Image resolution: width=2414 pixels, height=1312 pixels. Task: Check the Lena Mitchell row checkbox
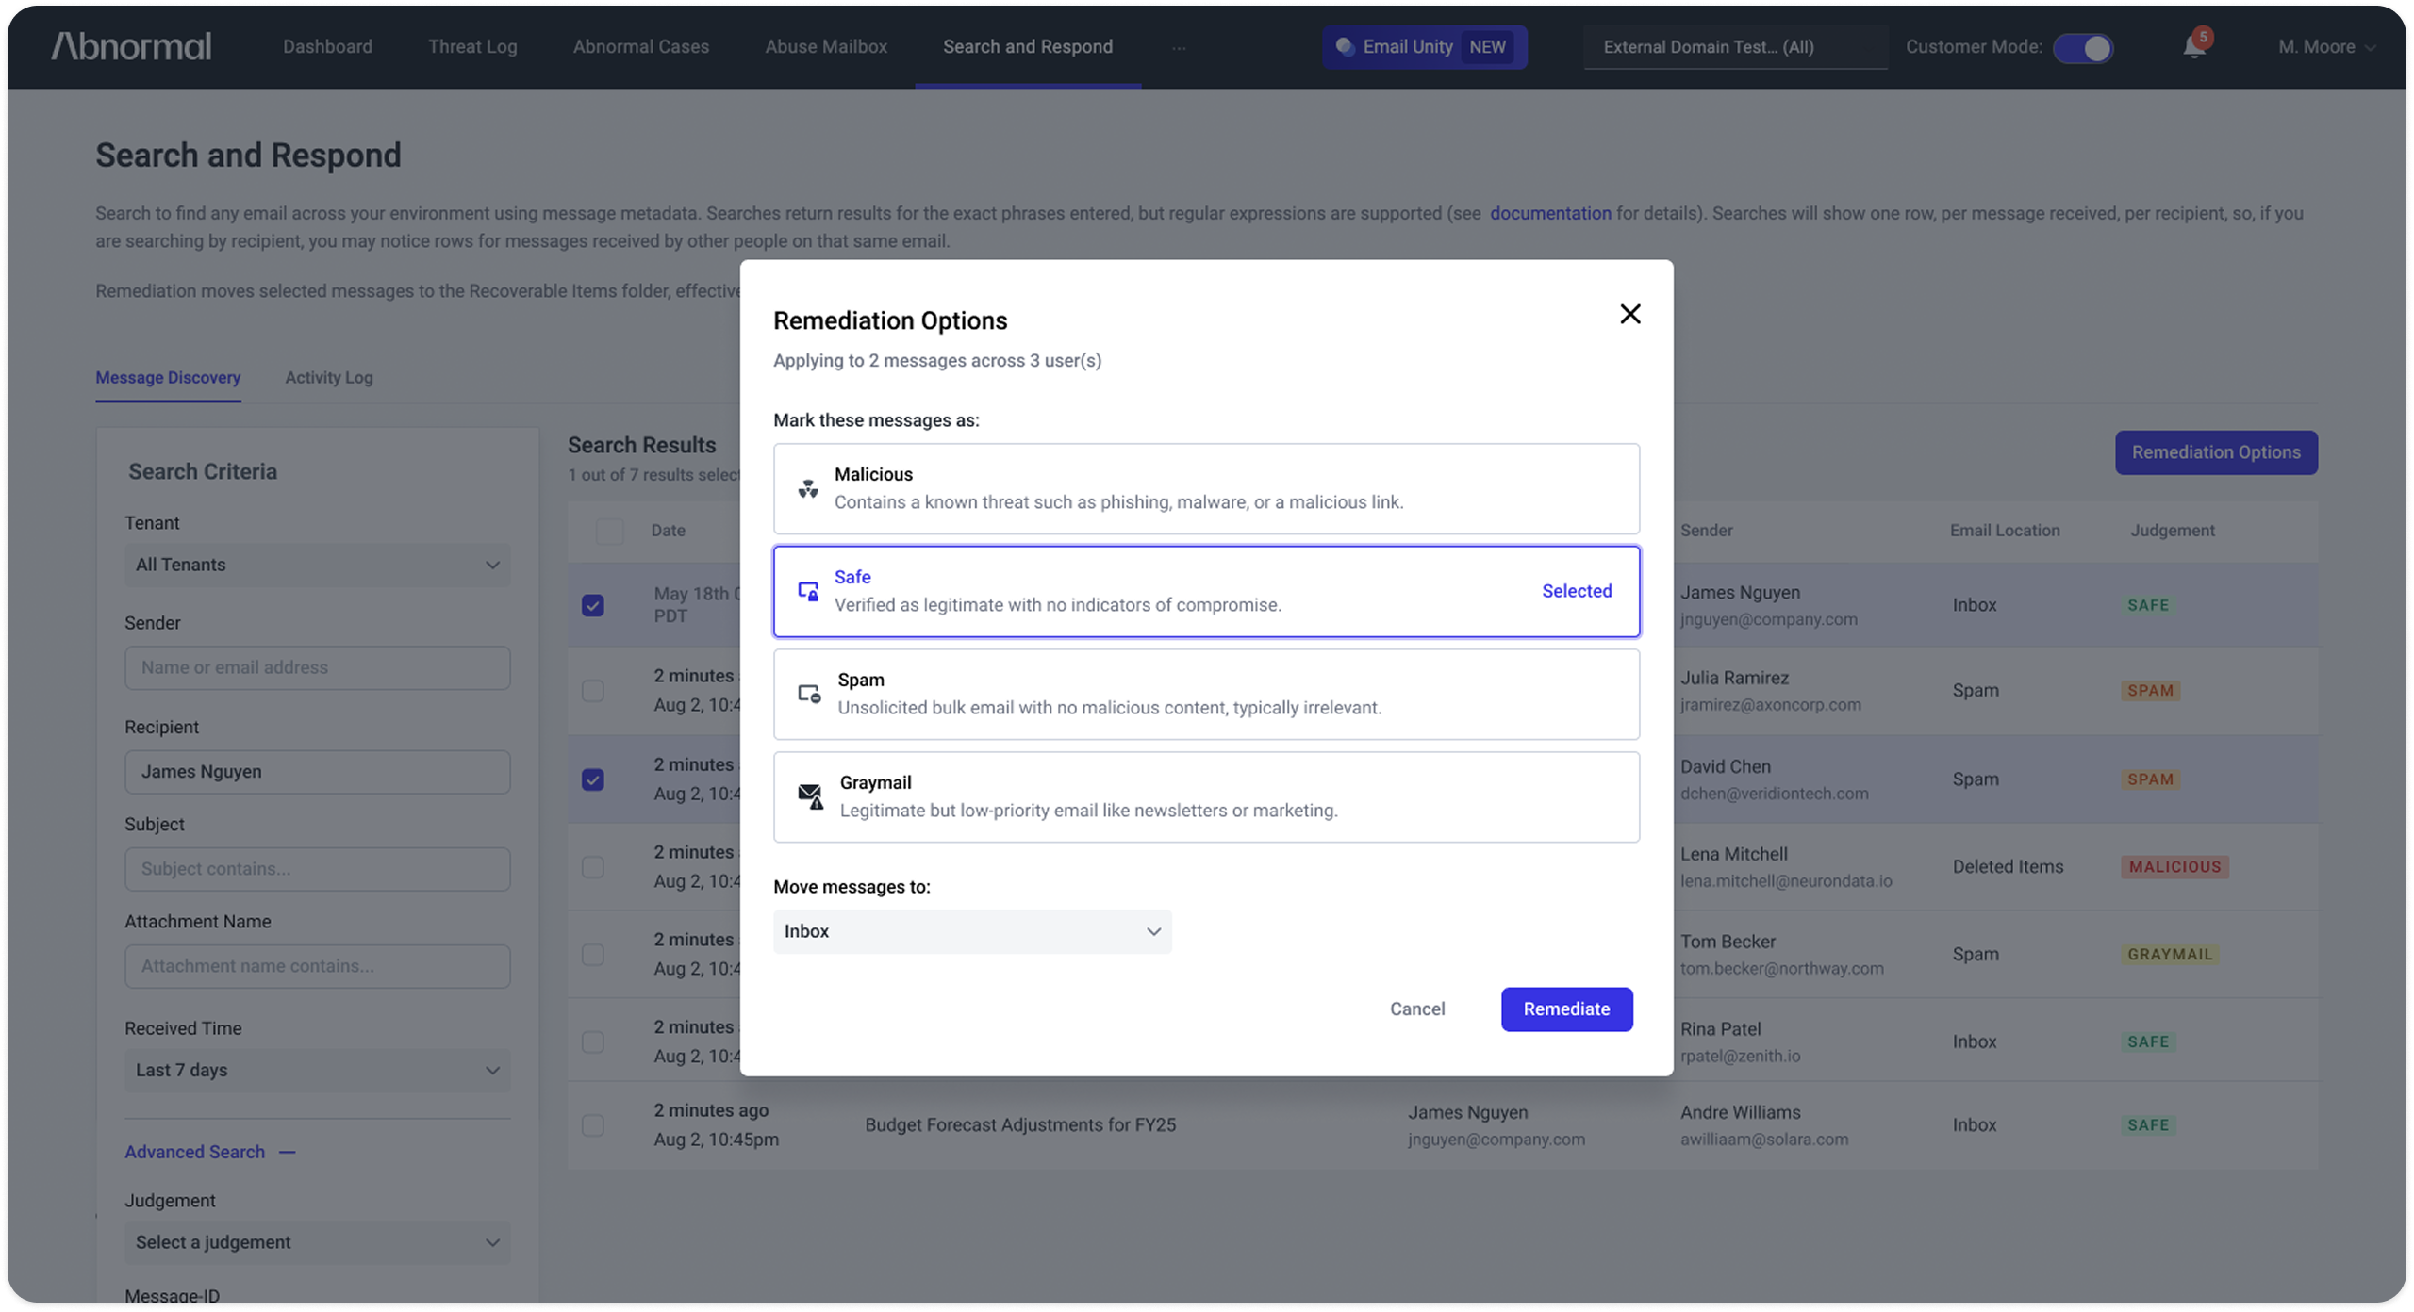pyautogui.click(x=592, y=866)
